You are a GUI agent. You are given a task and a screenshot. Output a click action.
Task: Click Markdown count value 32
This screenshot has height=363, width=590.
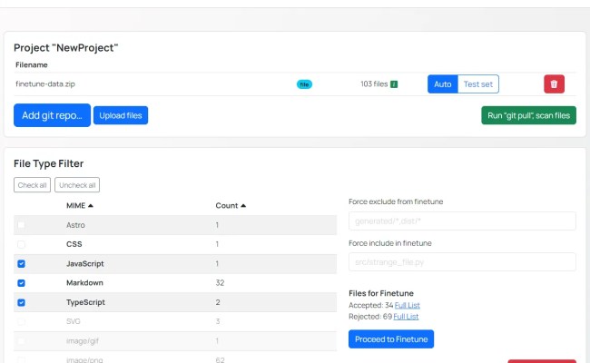pyautogui.click(x=220, y=283)
